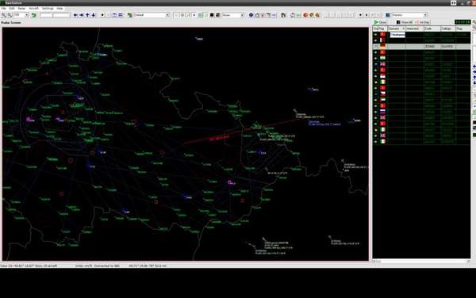This screenshot has height=298, width=476.
Task: Toggle display eye on German flag row
Action: (375, 47)
